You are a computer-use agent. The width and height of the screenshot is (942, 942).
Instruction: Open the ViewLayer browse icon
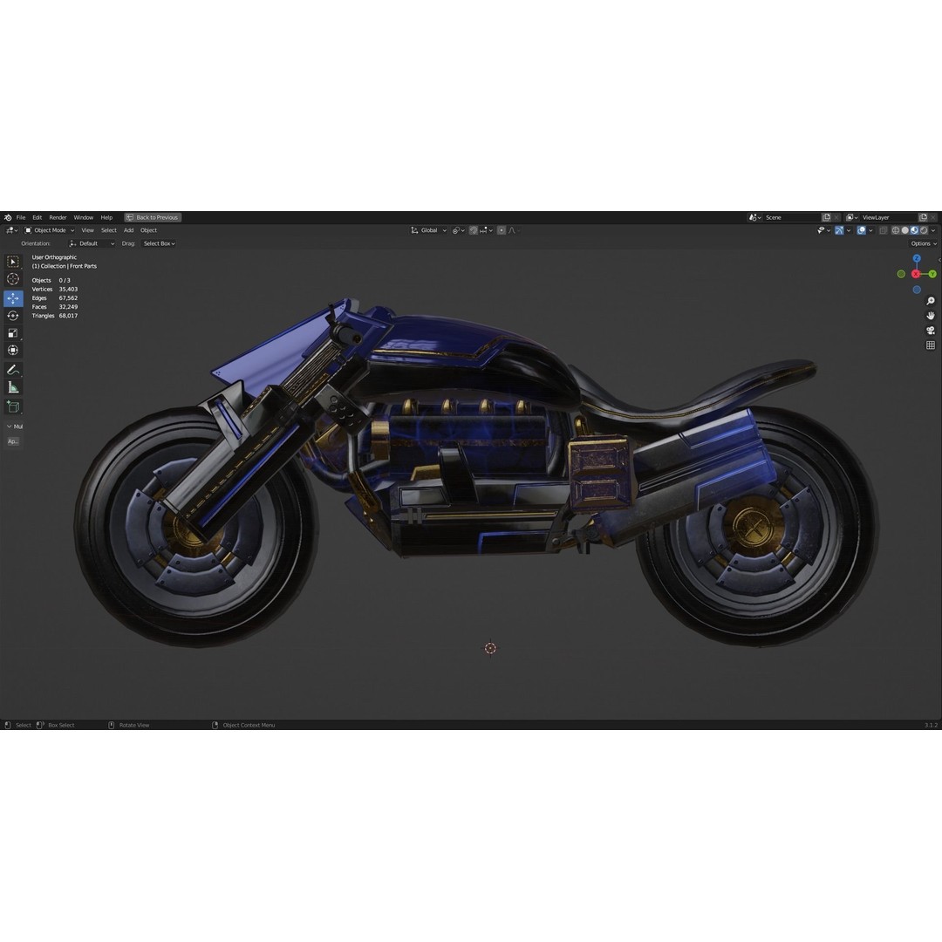point(852,217)
